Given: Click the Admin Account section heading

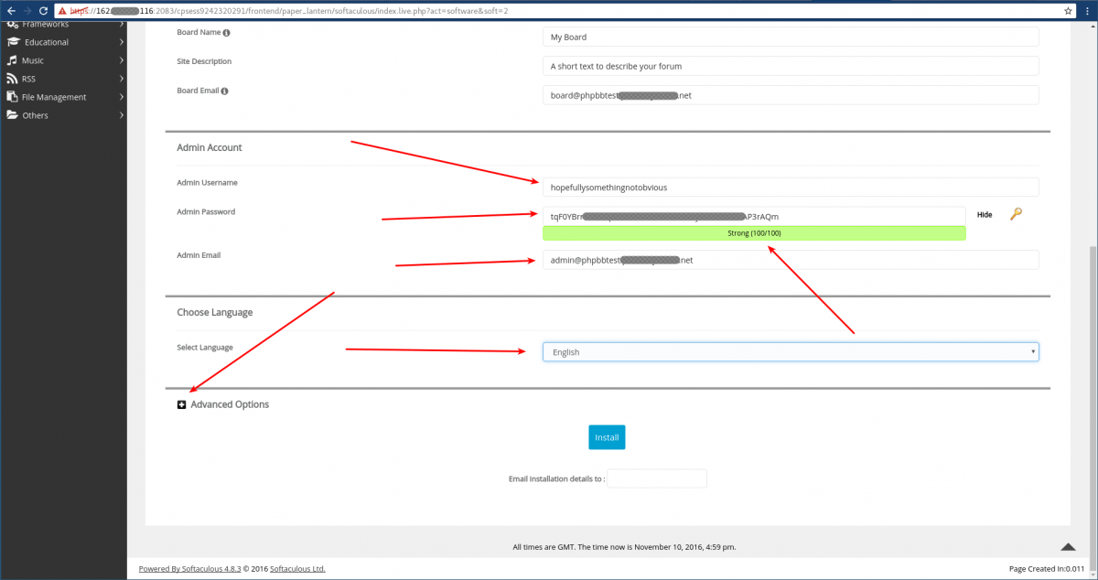Looking at the screenshot, I should [x=210, y=147].
